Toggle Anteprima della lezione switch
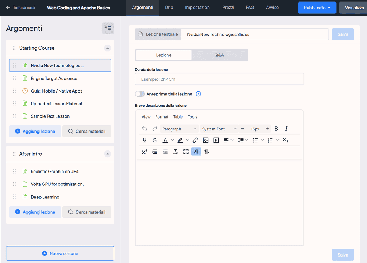 [140, 94]
